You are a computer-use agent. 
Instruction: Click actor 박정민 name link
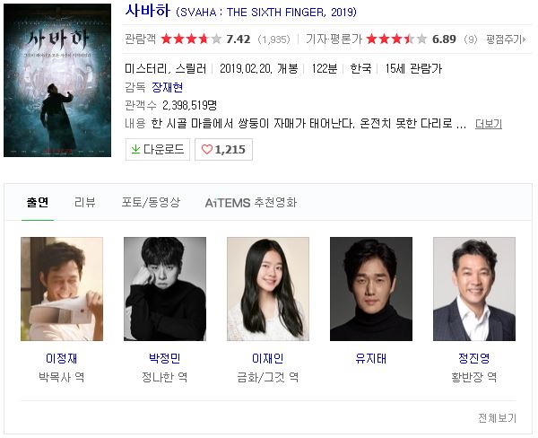165,358
